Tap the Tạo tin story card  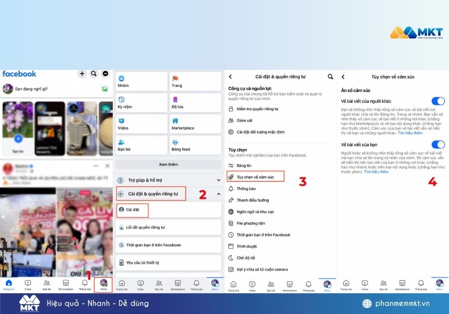point(18,127)
